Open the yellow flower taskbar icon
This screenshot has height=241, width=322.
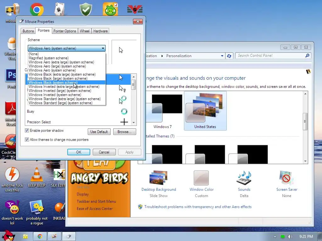(x=25, y=236)
